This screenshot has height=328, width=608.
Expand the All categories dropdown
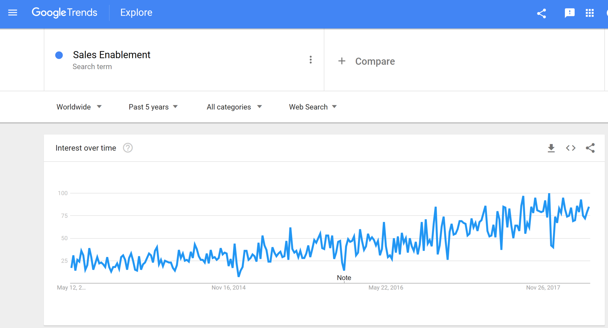point(234,107)
